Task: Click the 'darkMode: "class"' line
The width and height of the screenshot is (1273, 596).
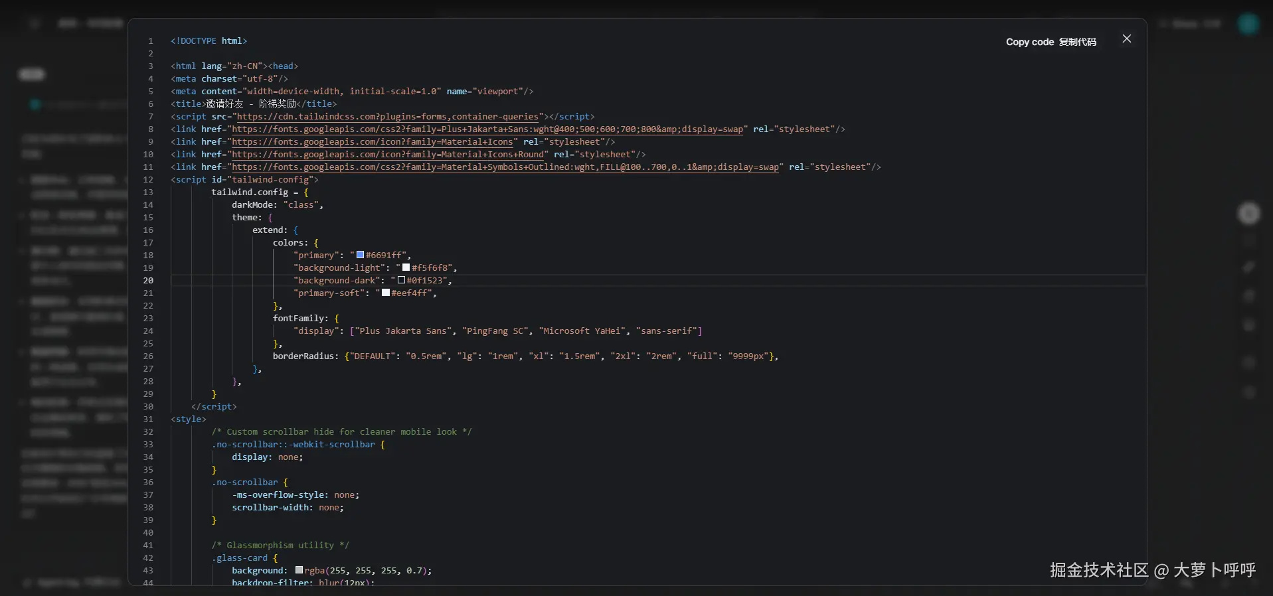Action: 278,205
